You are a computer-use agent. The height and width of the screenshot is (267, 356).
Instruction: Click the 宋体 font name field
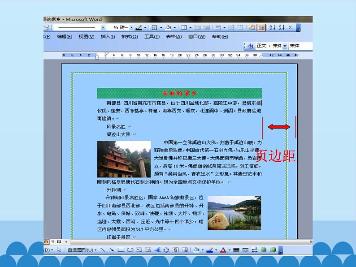(301, 46)
